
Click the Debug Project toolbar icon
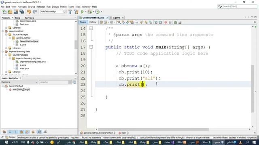coord(89,12)
